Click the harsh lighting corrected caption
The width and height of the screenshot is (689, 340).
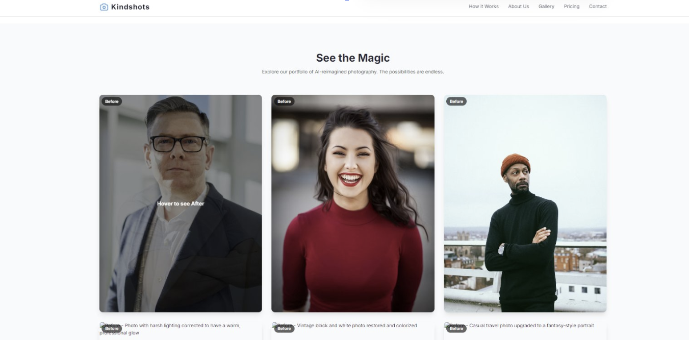pos(170,329)
